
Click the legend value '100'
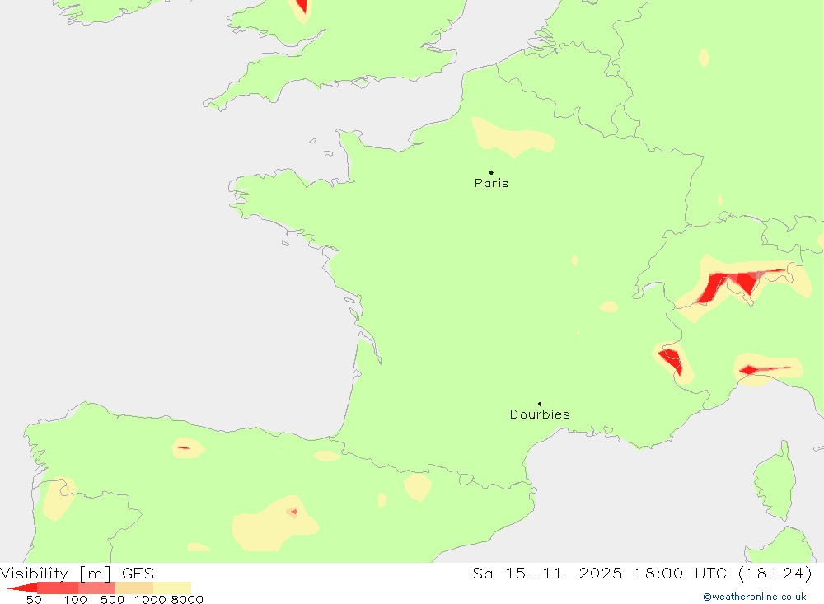tap(75, 600)
